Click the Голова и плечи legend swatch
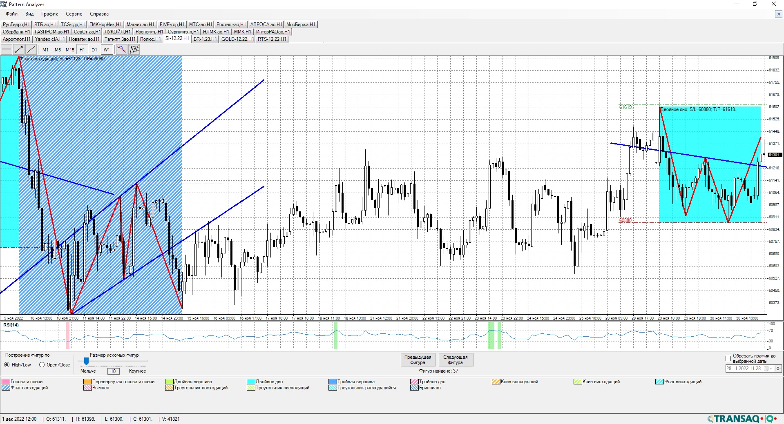 click(x=6, y=382)
